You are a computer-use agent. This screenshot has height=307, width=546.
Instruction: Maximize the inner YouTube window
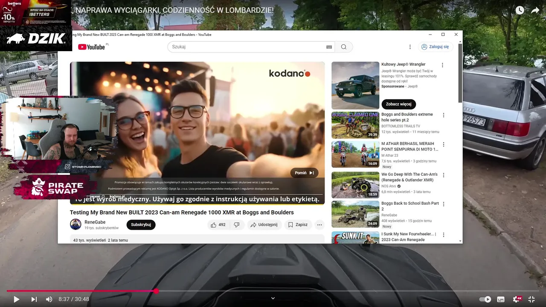tap(443, 35)
